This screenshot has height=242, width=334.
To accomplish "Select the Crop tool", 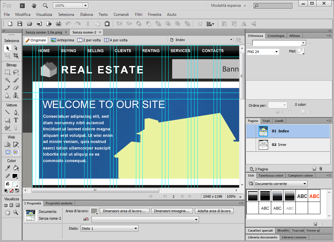I will (x=16, y=56).
